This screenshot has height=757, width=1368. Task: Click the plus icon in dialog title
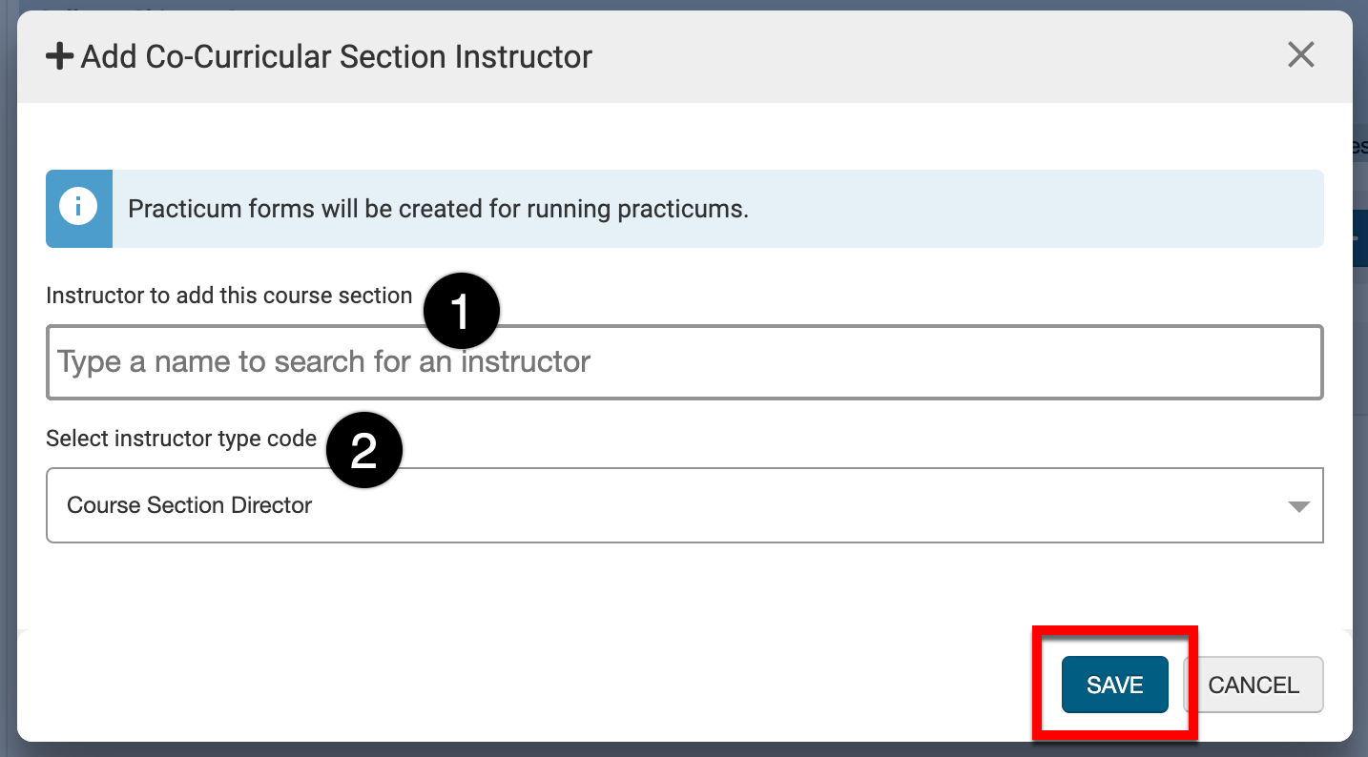[59, 57]
